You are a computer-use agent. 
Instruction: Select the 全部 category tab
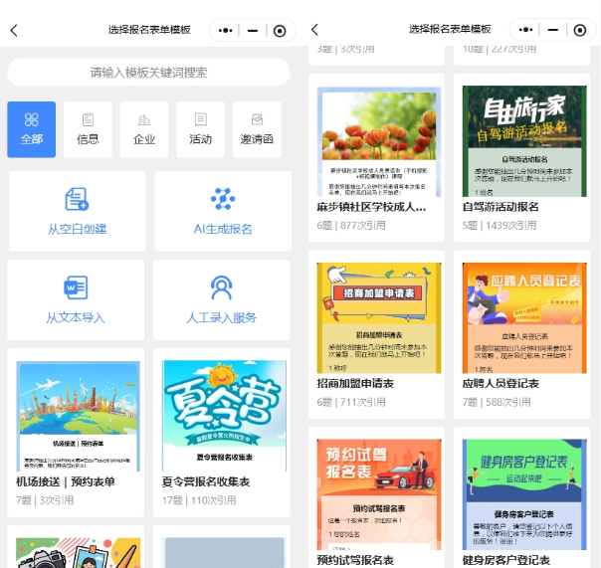pyautogui.click(x=32, y=129)
